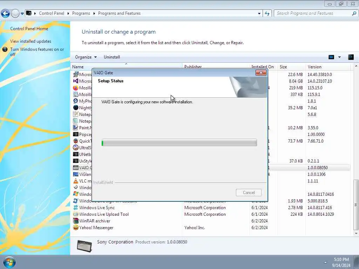The height and width of the screenshot is (269, 359).
Task: Click the search magnifier icon
Action: click(354, 13)
